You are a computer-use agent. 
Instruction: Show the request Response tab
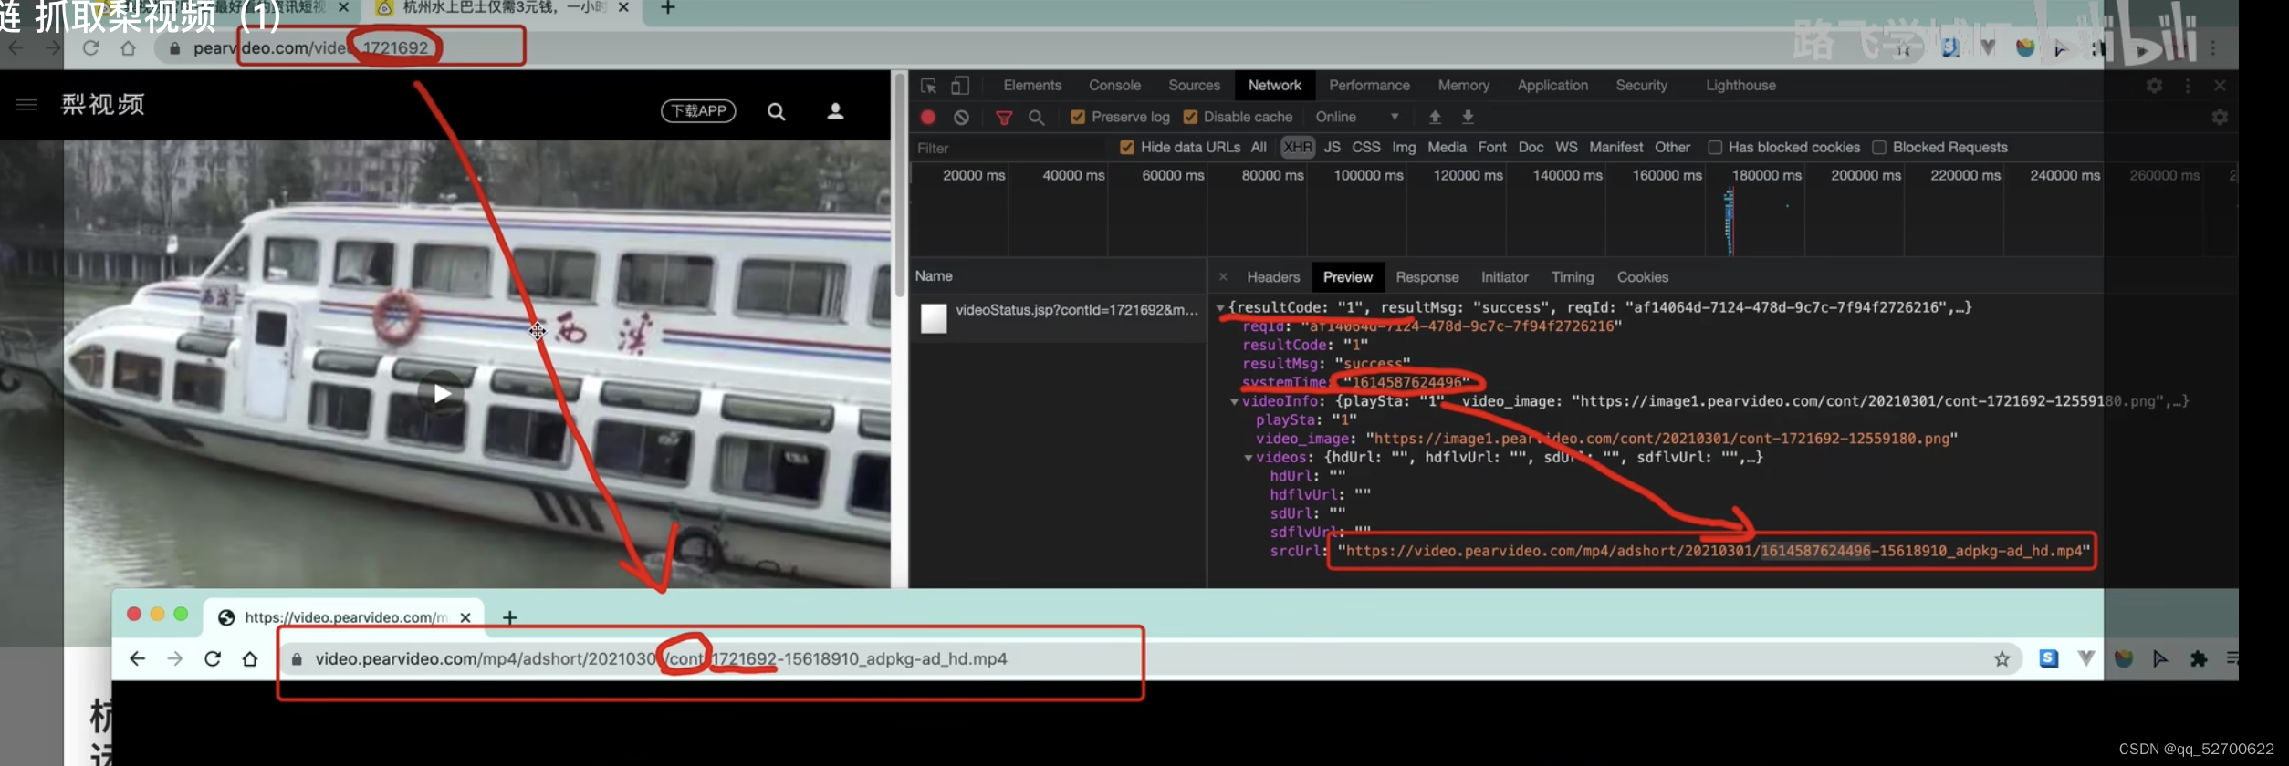[x=1427, y=277]
